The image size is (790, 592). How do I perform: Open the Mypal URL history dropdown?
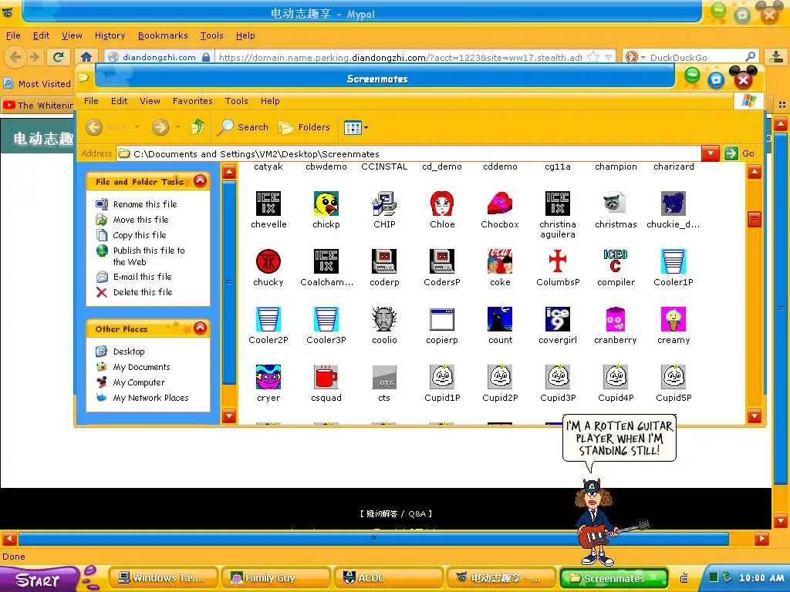click(x=609, y=57)
